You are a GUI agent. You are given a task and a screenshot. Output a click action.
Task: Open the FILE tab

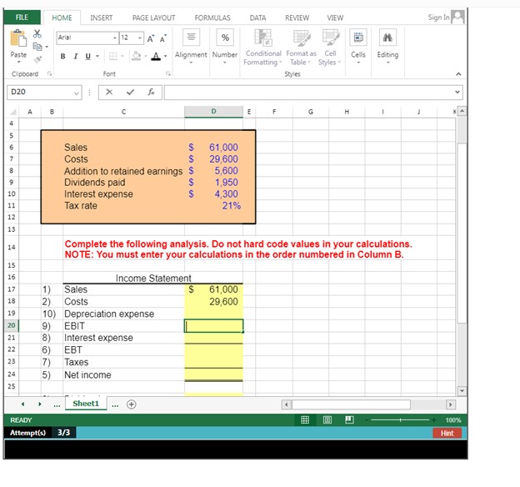click(22, 18)
